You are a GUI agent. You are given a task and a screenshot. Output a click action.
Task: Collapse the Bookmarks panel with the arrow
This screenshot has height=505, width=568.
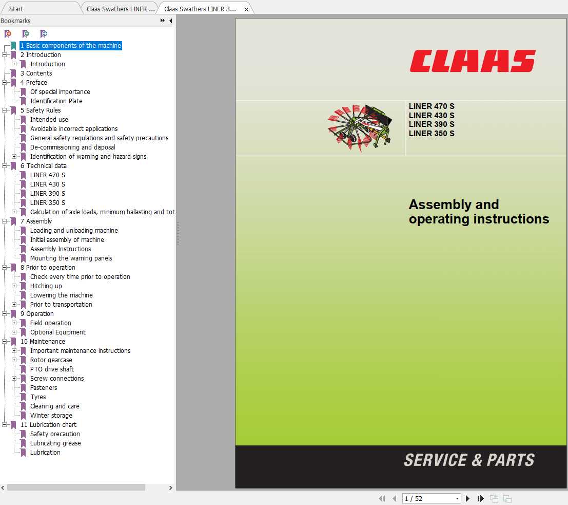pos(170,21)
